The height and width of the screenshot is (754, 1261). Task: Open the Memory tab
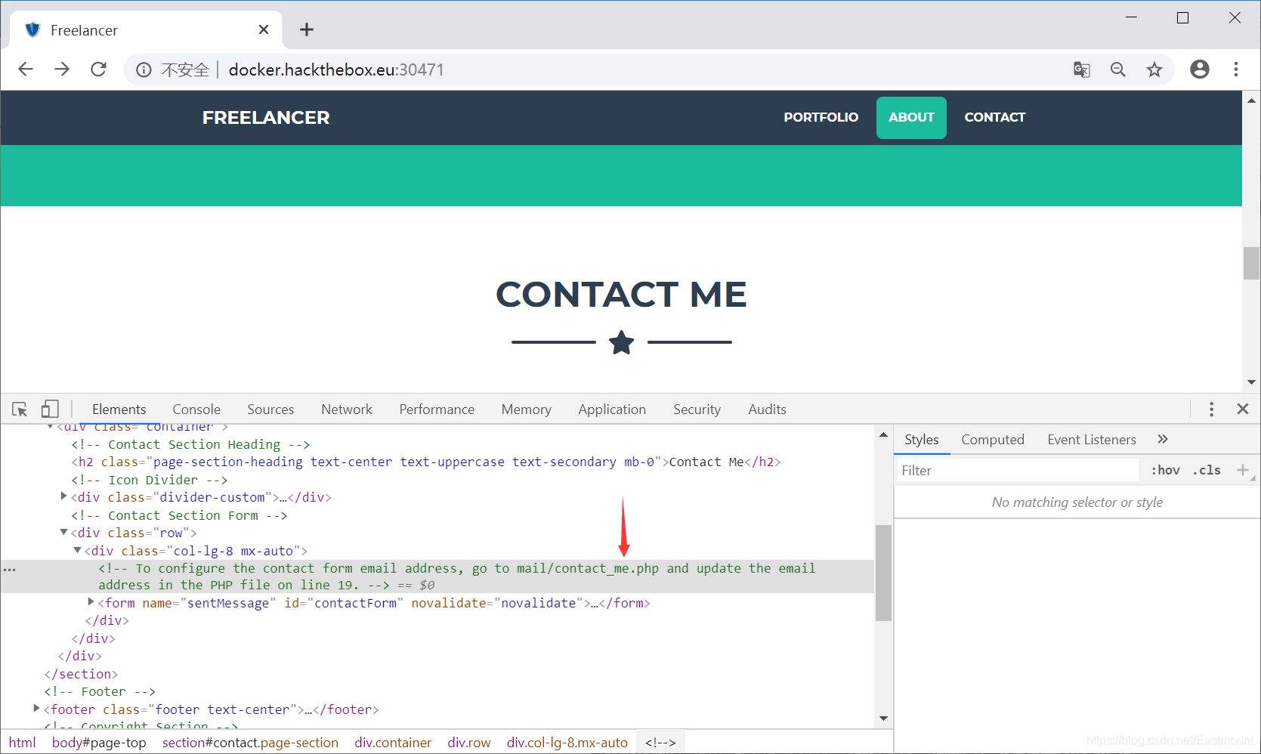click(527, 409)
